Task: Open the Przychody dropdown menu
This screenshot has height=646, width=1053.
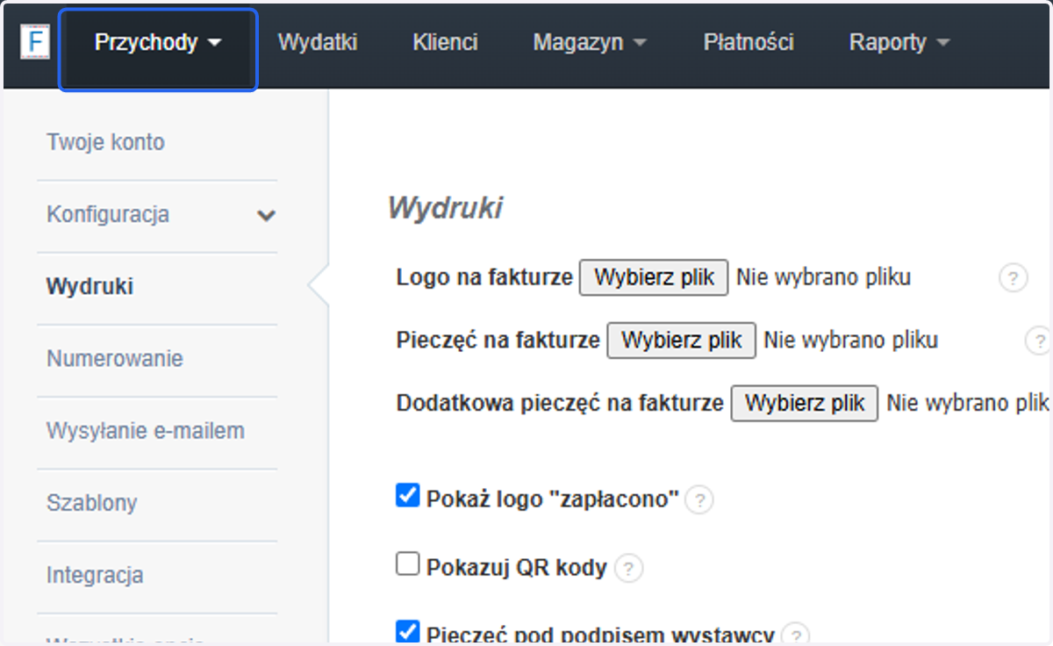Action: [x=158, y=42]
